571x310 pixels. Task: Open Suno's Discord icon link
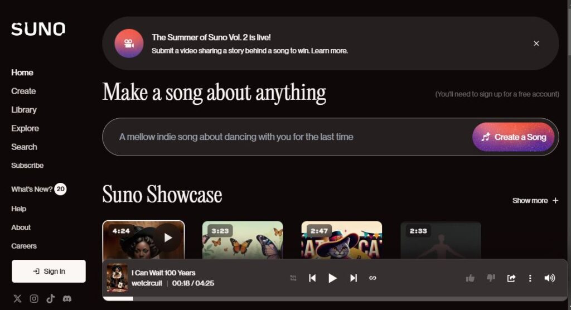[x=67, y=299]
